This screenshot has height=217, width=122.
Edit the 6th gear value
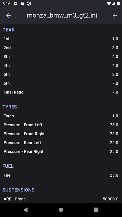pos(115,83)
